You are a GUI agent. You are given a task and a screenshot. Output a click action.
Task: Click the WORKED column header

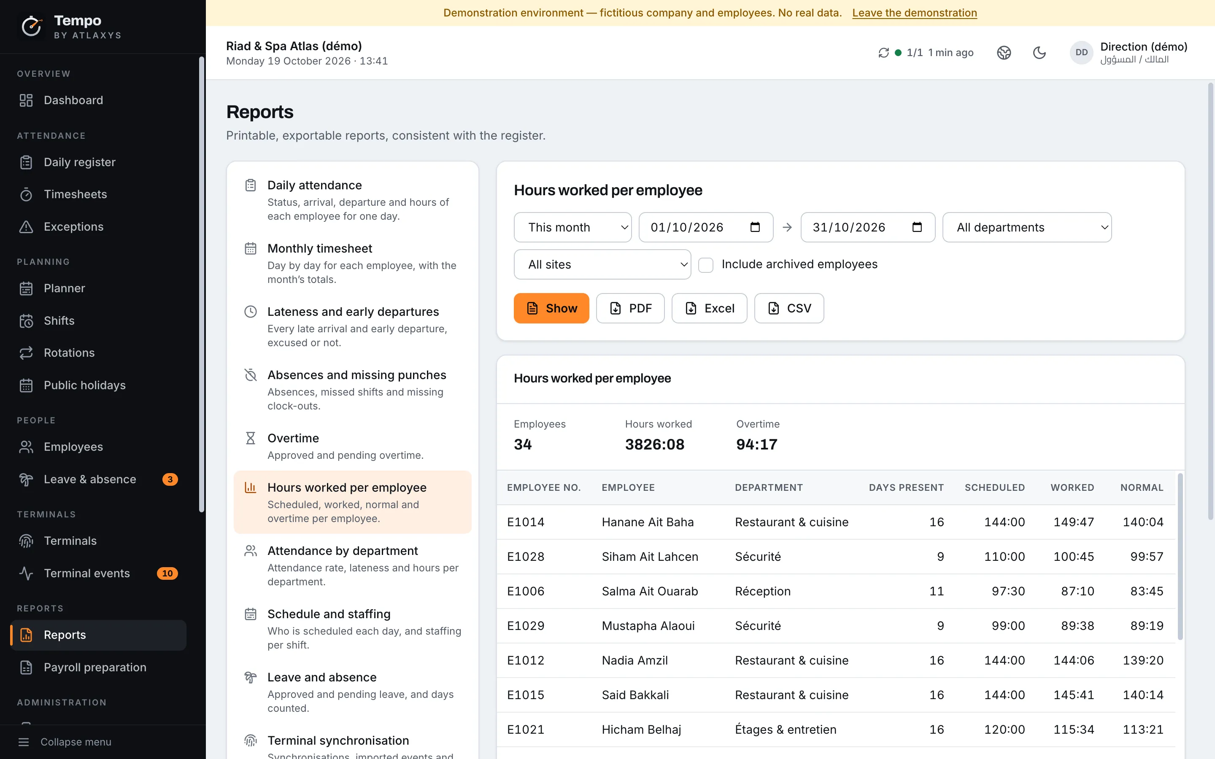(1072, 487)
